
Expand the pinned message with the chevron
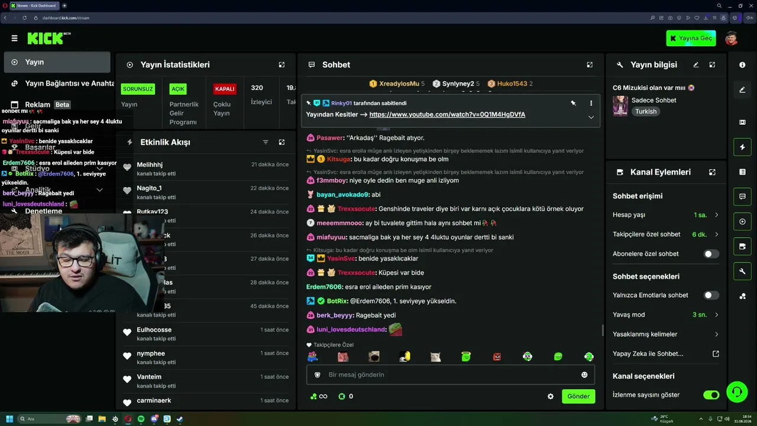click(x=591, y=117)
